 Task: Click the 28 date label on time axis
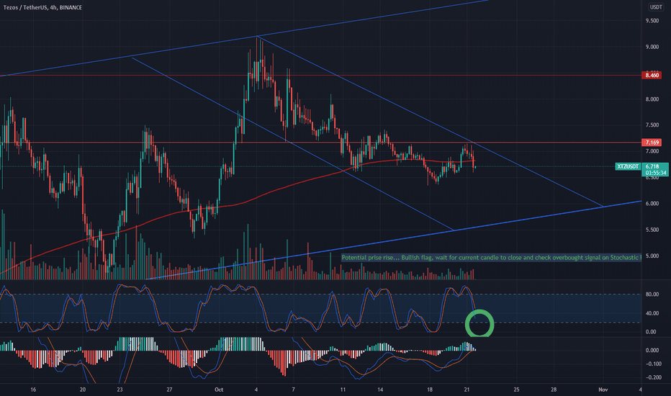tap(554, 390)
